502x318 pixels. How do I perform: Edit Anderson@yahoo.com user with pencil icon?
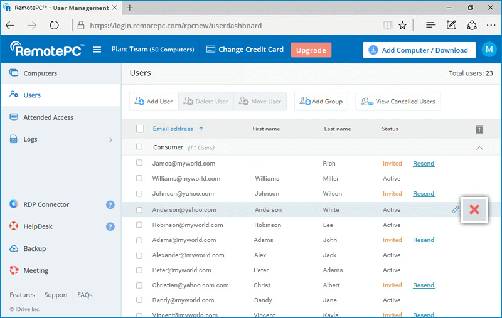456,209
